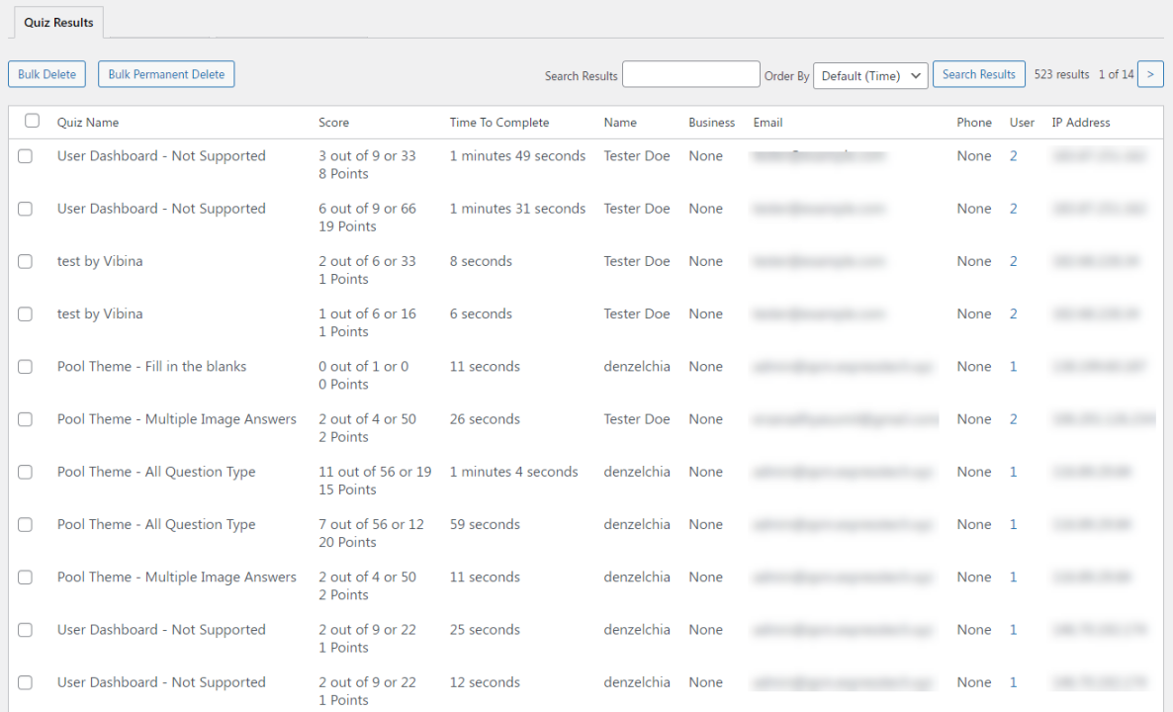Click the Bulk Delete button
The width and height of the screenshot is (1173, 712).
click(47, 74)
